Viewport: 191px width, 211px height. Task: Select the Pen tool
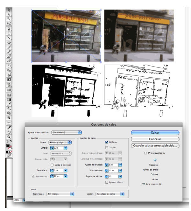9,29
